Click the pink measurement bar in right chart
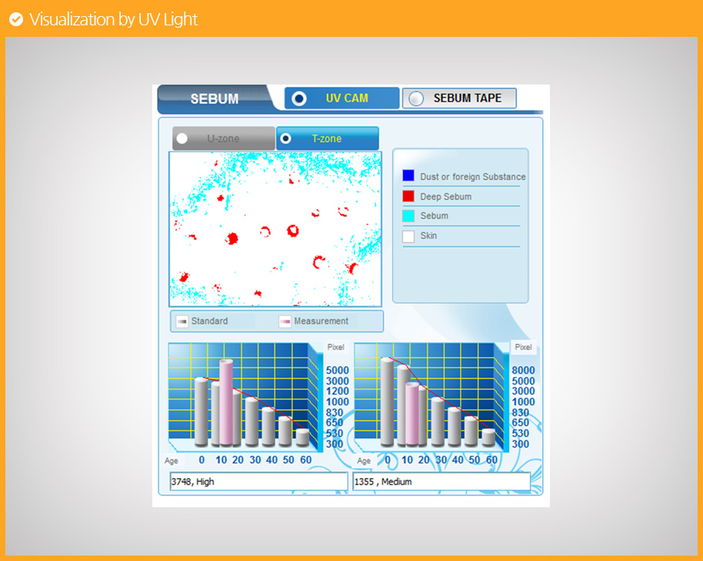 [x=412, y=414]
